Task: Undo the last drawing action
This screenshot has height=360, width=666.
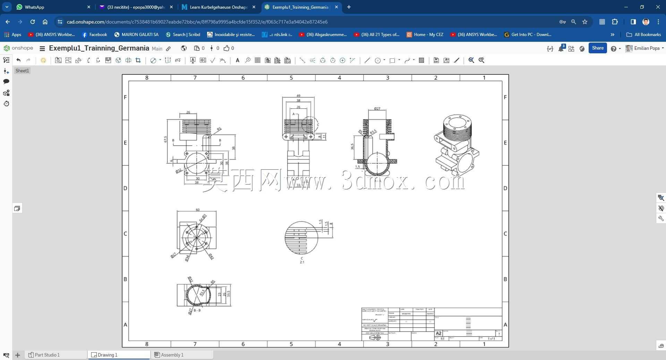Action: (18, 60)
